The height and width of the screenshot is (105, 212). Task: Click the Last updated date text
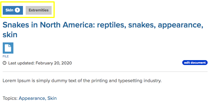click(40, 63)
